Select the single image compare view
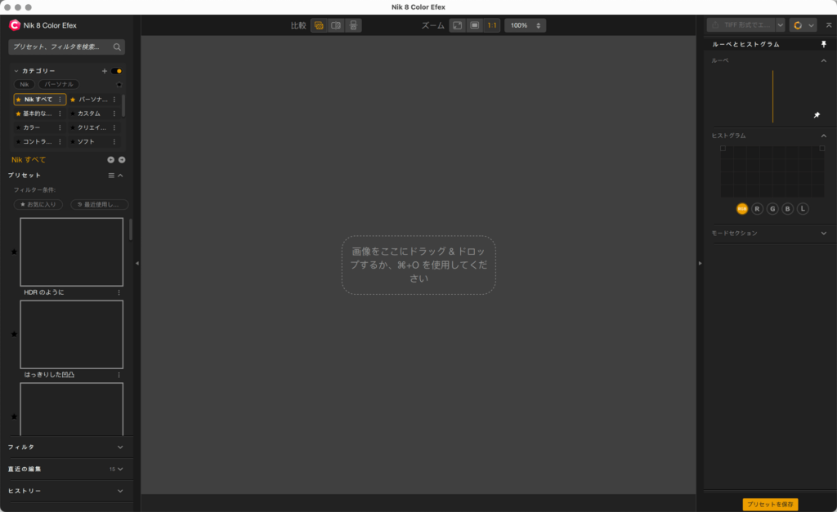Viewport: 837px width, 512px height. click(319, 25)
